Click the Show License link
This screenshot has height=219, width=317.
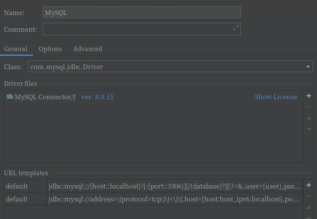(276, 97)
